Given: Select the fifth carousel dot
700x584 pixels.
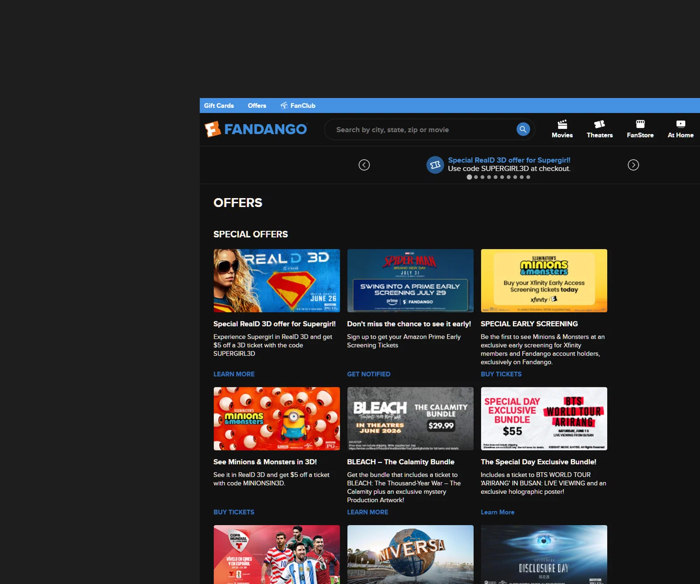Looking at the screenshot, I should click(496, 177).
